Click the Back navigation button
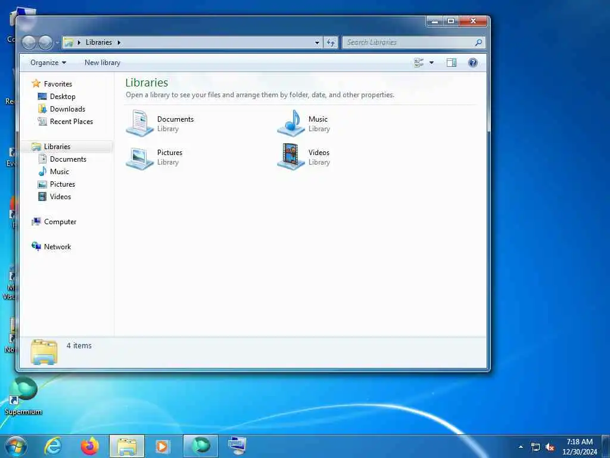This screenshot has width=610, height=458. (29, 42)
